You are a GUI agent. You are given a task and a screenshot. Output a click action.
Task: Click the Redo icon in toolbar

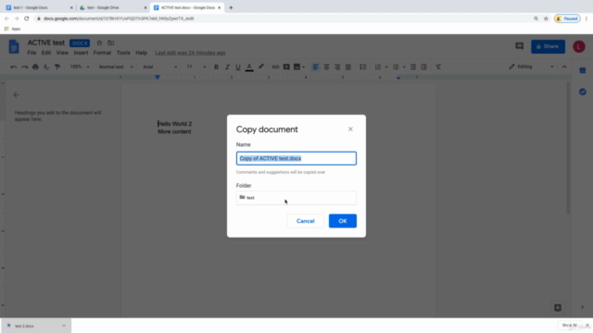point(25,67)
